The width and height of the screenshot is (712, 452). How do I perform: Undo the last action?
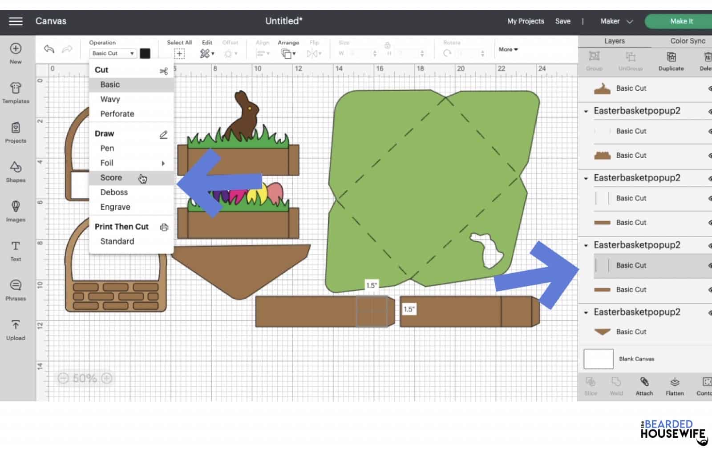click(49, 49)
